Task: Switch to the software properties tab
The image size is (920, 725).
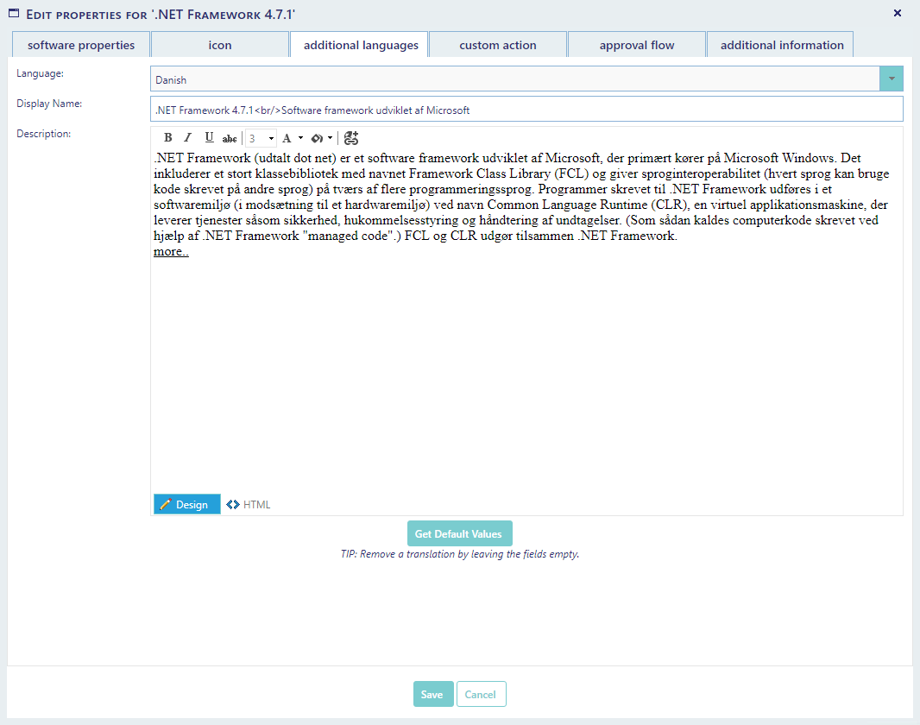Action: point(81,45)
